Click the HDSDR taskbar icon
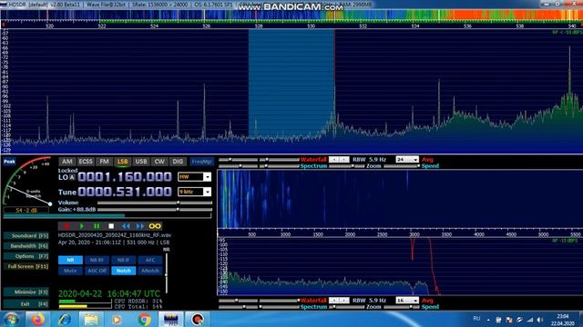 170,319
